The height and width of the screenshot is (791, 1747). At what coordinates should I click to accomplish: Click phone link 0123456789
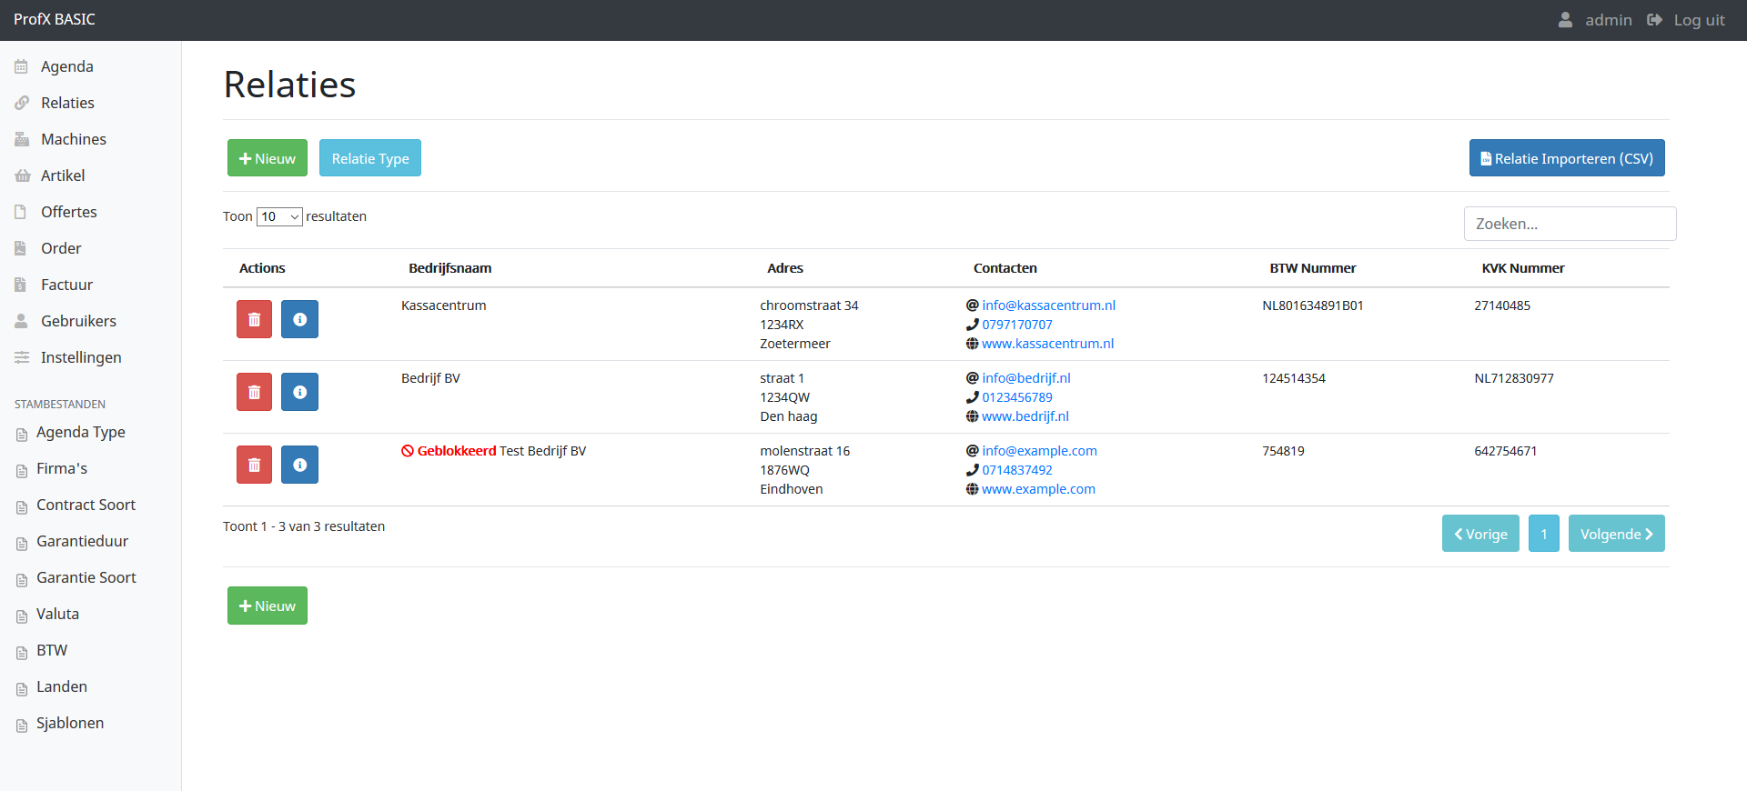point(1017,397)
